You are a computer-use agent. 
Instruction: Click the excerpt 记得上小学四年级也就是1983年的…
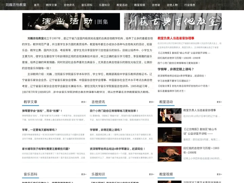202,158
